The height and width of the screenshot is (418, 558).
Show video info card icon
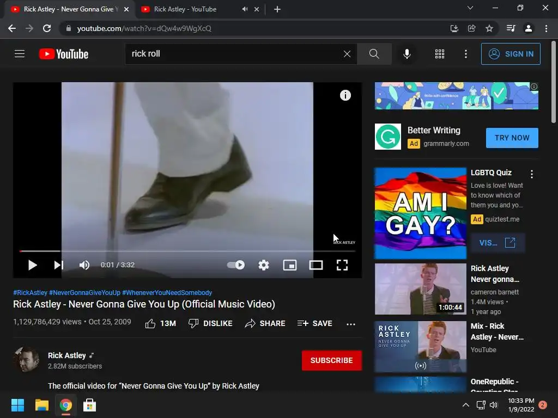345,95
